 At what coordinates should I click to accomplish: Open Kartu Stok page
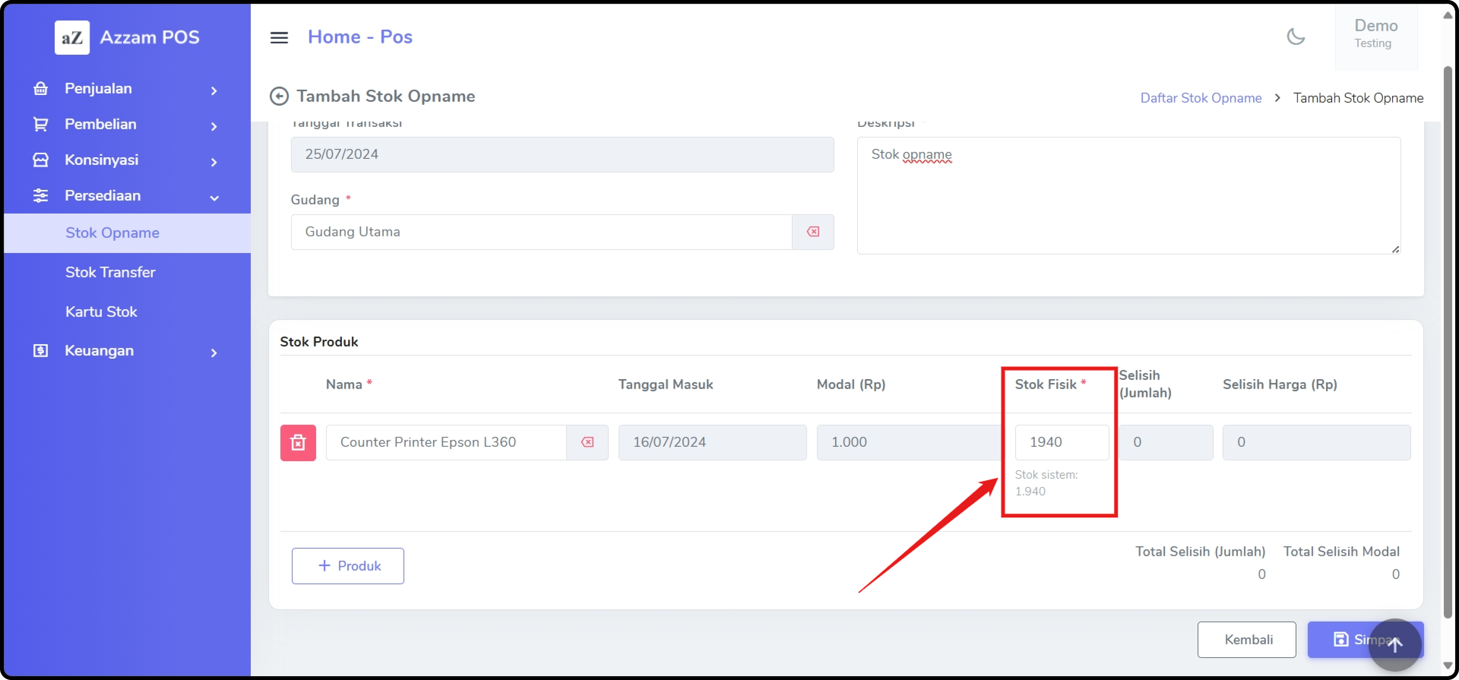coord(101,312)
